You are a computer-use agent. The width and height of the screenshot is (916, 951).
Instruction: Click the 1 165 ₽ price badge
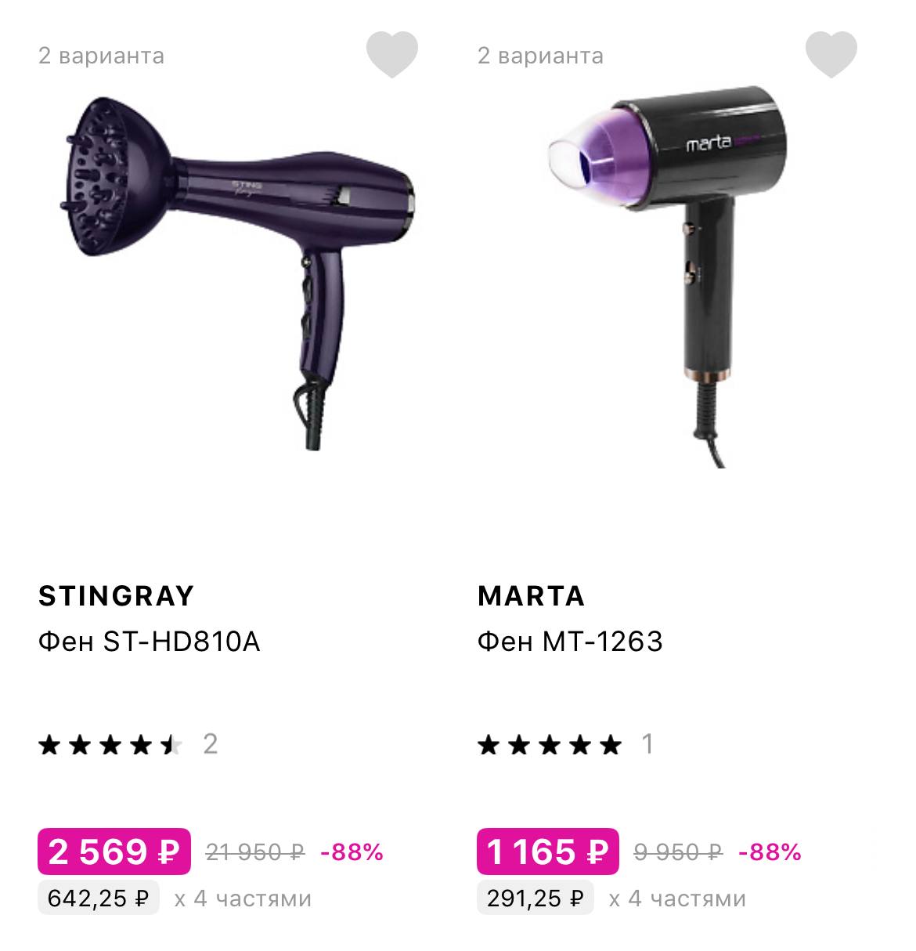[547, 852]
